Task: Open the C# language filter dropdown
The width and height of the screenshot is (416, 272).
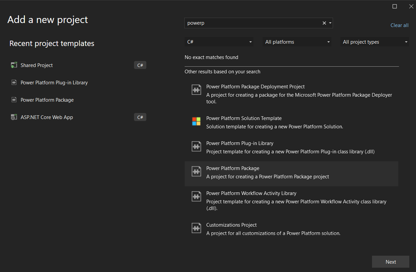Action: 219,42
